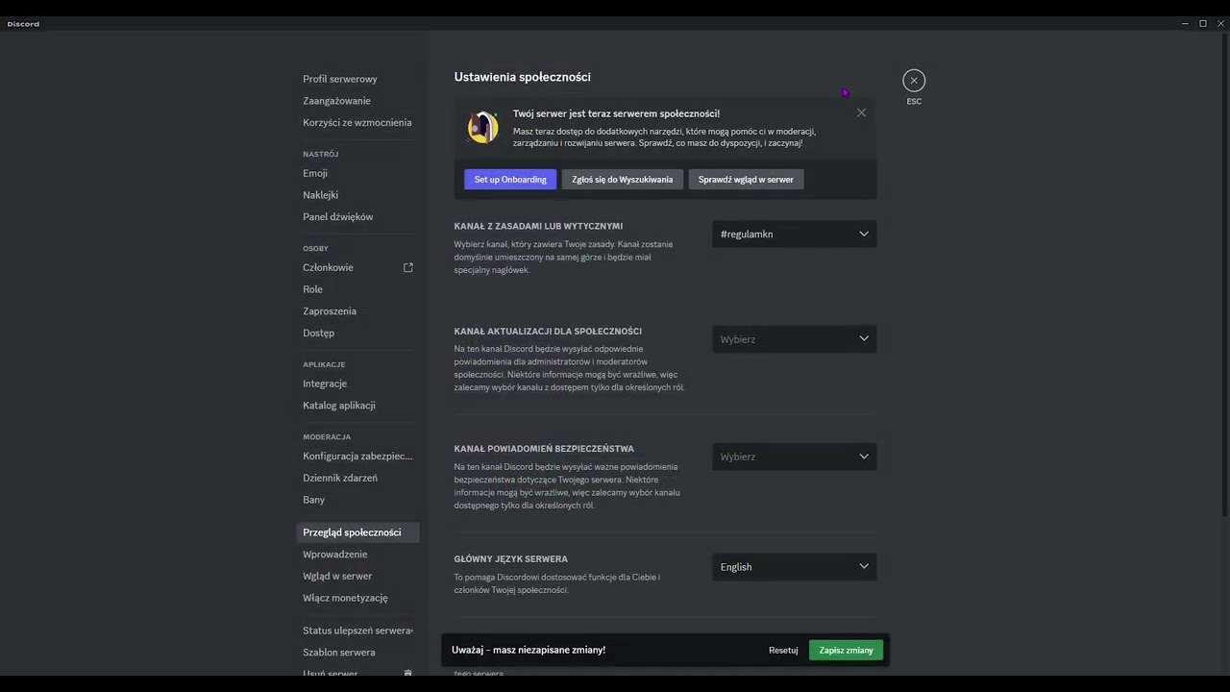Open the safety notifications channel dropdown

[x=794, y=457]
